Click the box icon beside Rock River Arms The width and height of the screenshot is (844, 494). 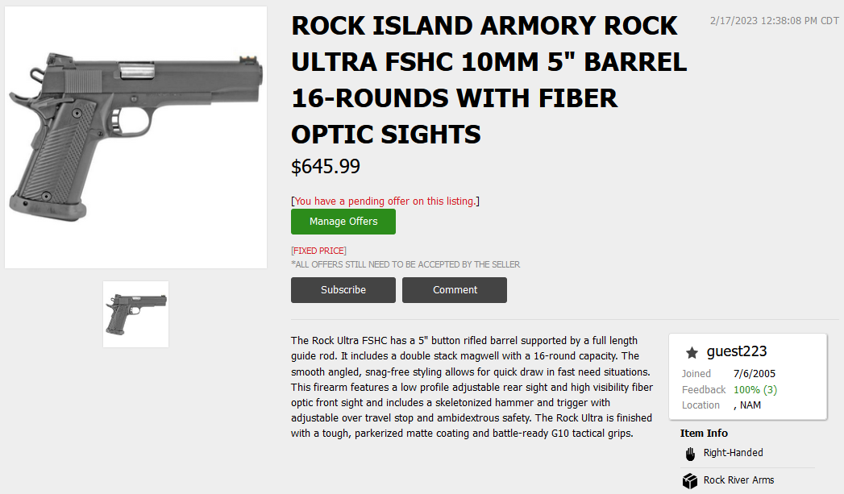[690, 481]
